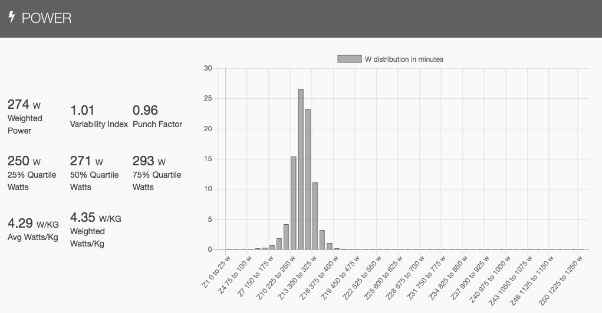
Task: Click the histogram bar reaching about 11 minutes
Action: point(315,216)
